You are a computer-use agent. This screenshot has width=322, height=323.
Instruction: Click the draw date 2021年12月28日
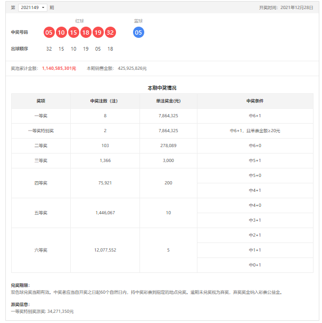pyautogui.click(x=298, y=7)
